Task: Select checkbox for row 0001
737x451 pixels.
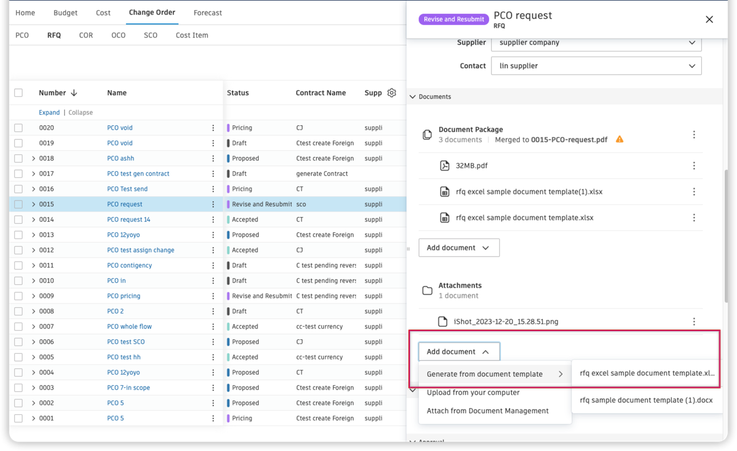Action: click(19, 419)
